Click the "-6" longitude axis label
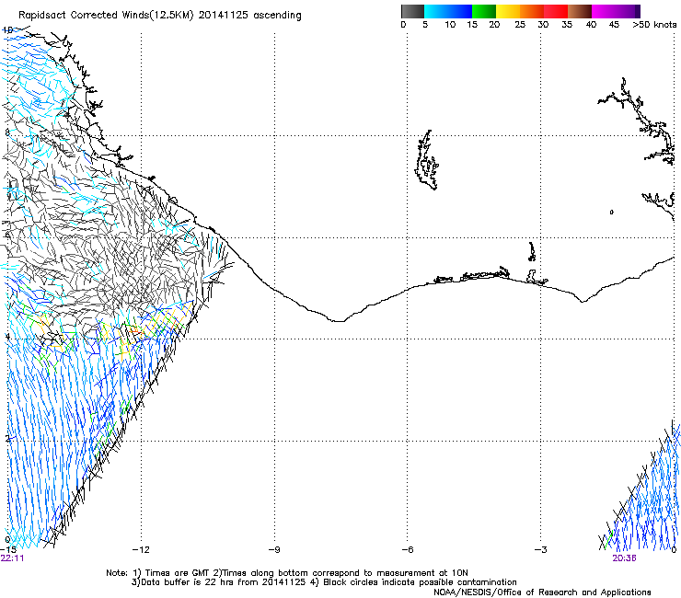This screenshot has width=681, height=598. pyautogui.click(x=408, y=550)
